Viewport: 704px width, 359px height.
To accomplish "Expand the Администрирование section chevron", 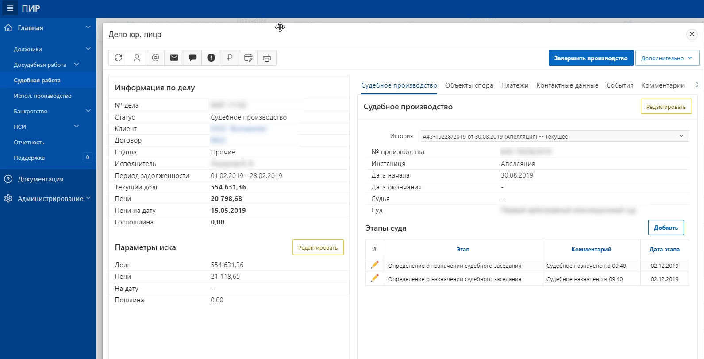I will tap(88, 198).
